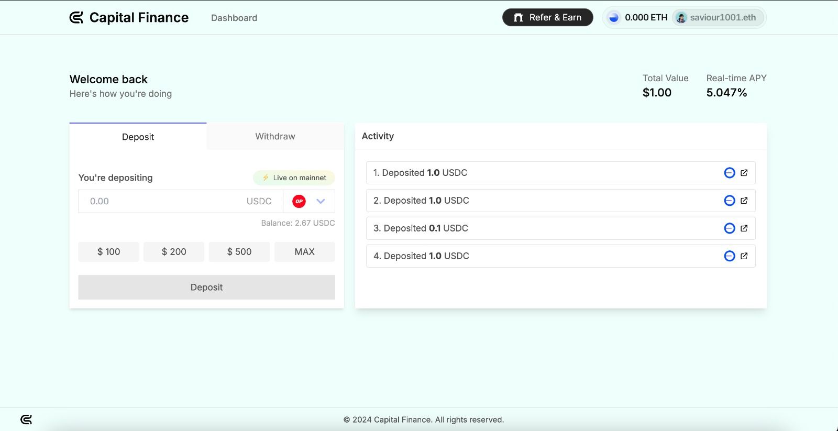Image resolution: width=838 pixels, height=431 pixels.
Task: Switch to the Withdraw tab
Action: [x=275, y=136]
